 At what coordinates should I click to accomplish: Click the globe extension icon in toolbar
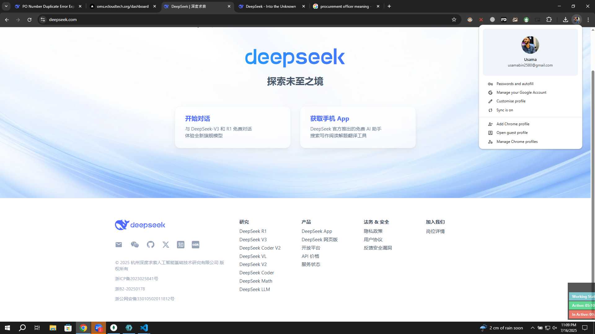coord(492,19)
